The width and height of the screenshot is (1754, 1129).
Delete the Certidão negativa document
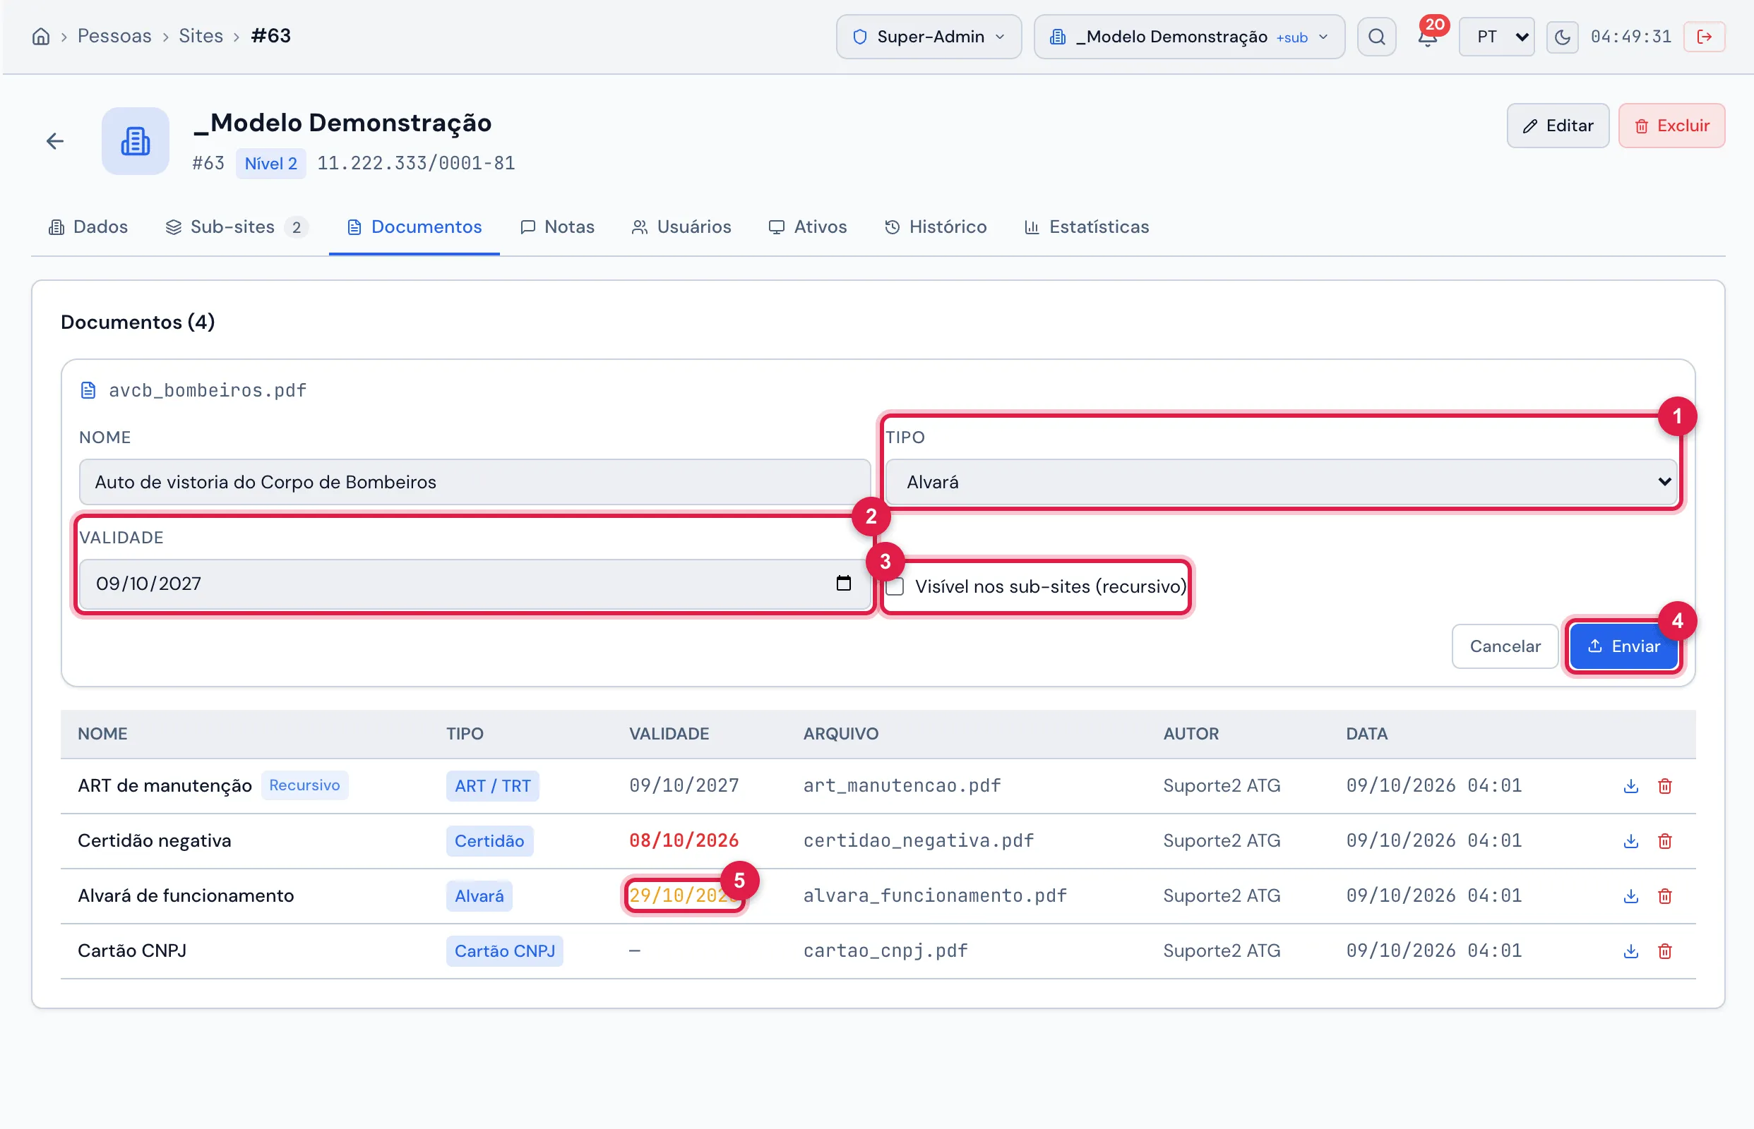pos(1664,841)
